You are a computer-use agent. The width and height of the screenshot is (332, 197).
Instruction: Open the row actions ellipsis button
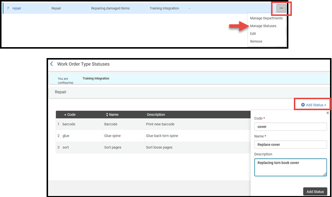pos(281,8)
